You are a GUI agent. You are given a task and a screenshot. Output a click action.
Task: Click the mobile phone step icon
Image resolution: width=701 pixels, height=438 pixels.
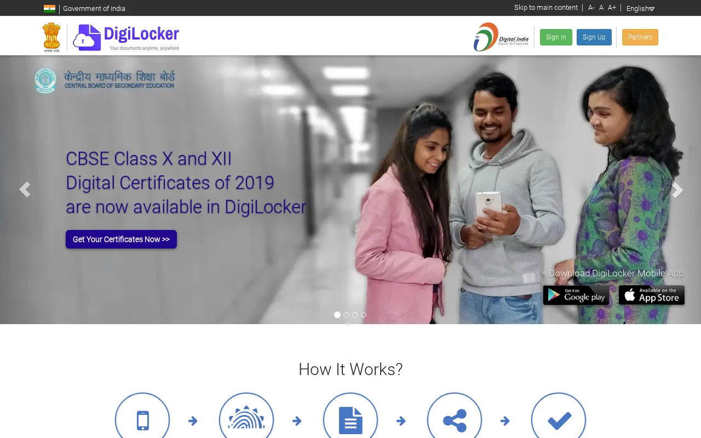coord(142,420)
